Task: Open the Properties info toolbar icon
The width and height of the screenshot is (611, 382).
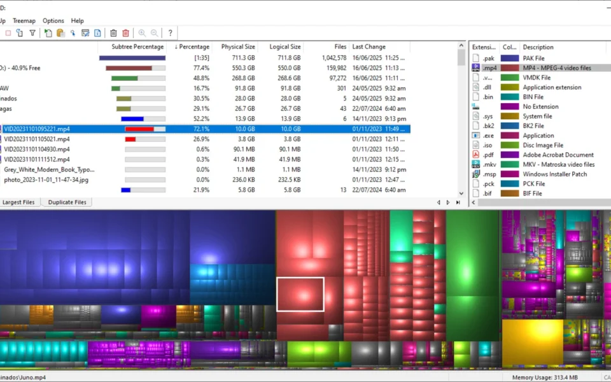Action: pyautogui.click(x=97, y=33)
